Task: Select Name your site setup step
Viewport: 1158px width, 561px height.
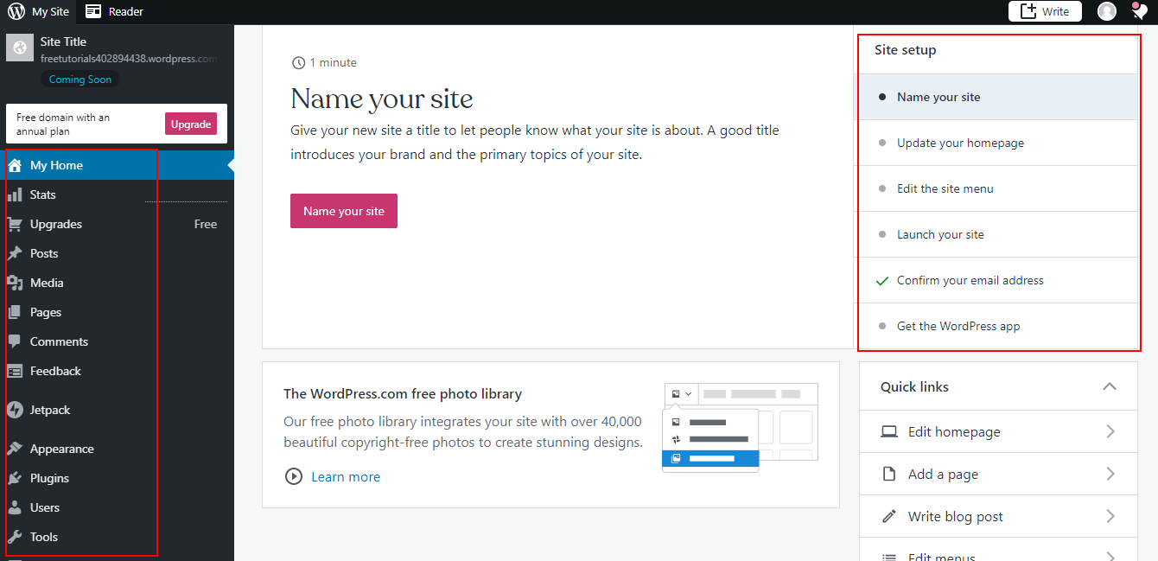Action: click(997, 97)
